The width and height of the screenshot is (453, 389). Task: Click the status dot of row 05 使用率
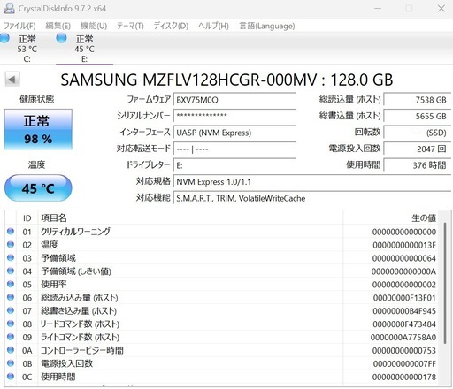pos(11,284)
